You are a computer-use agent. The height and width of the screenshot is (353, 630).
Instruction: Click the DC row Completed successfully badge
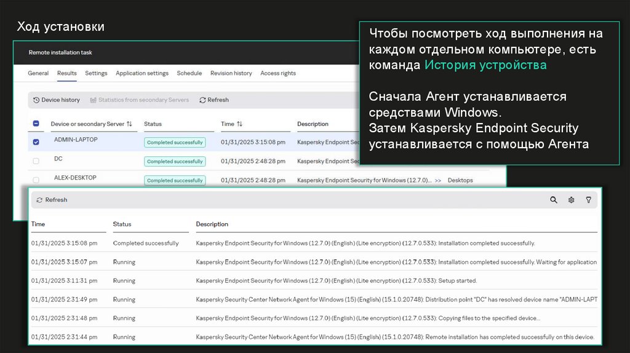175,162
